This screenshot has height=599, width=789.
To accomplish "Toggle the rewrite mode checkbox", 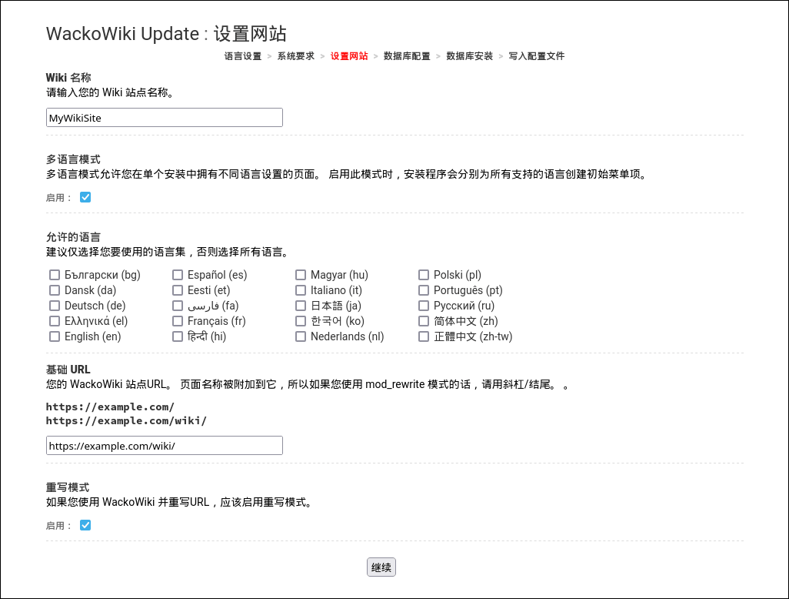I will pos(85,525).
